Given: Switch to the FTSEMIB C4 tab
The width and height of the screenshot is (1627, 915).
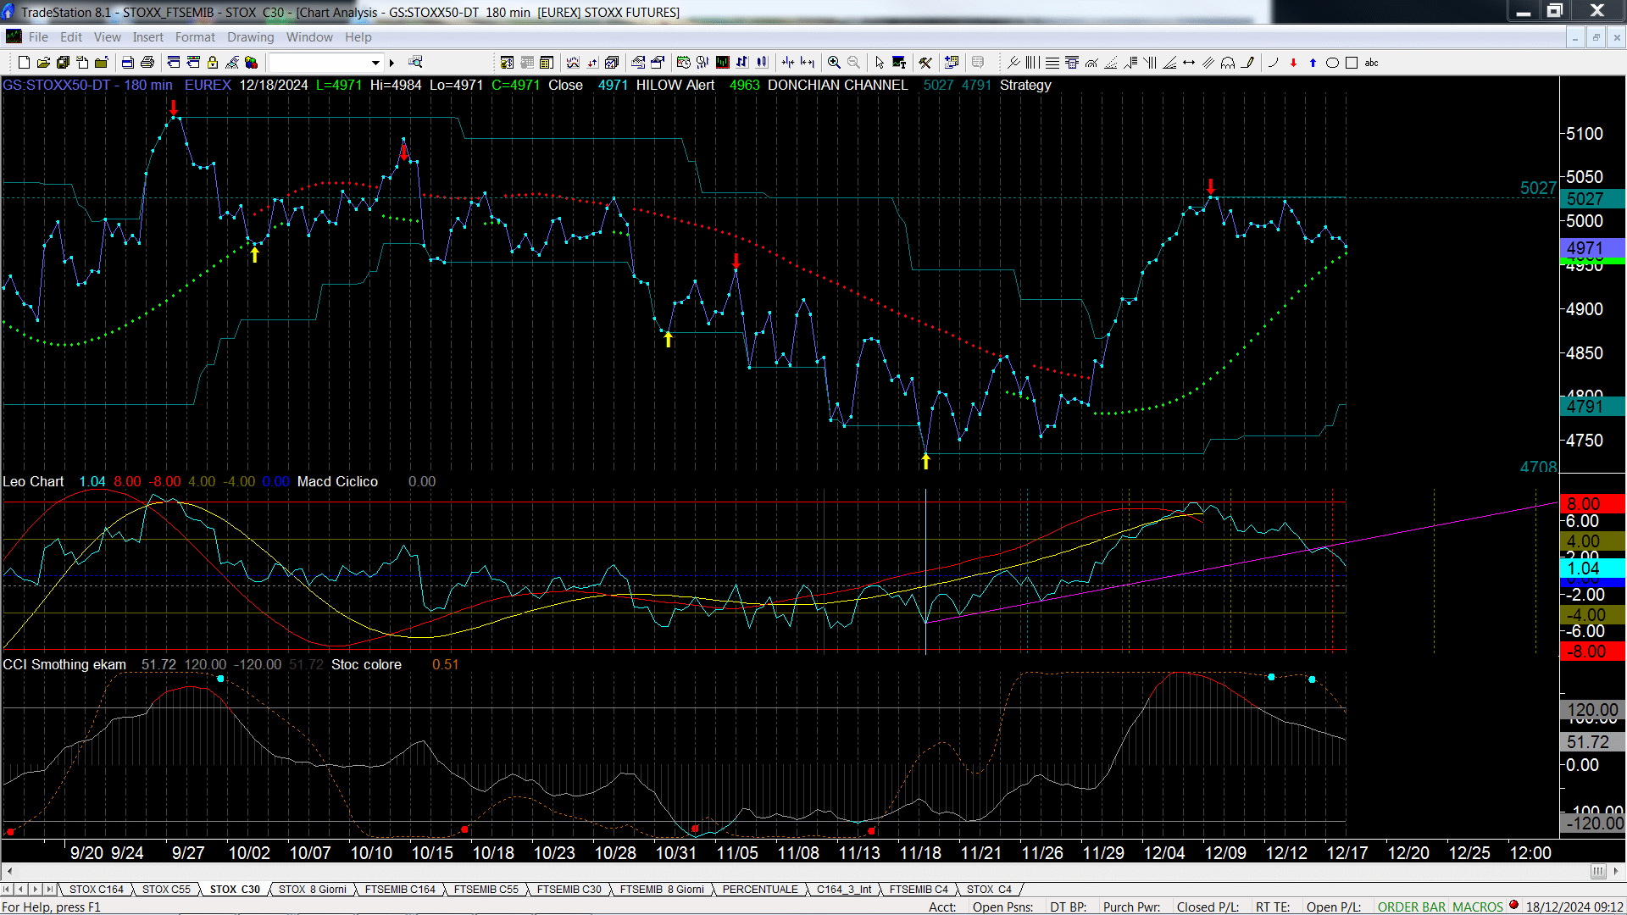Looking at the screenshot, I should click(x=919, y=890).
